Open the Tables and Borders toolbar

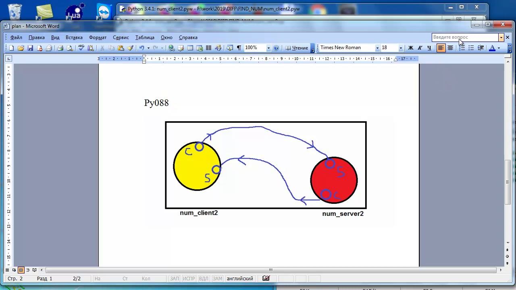click(x=181, y=48)
